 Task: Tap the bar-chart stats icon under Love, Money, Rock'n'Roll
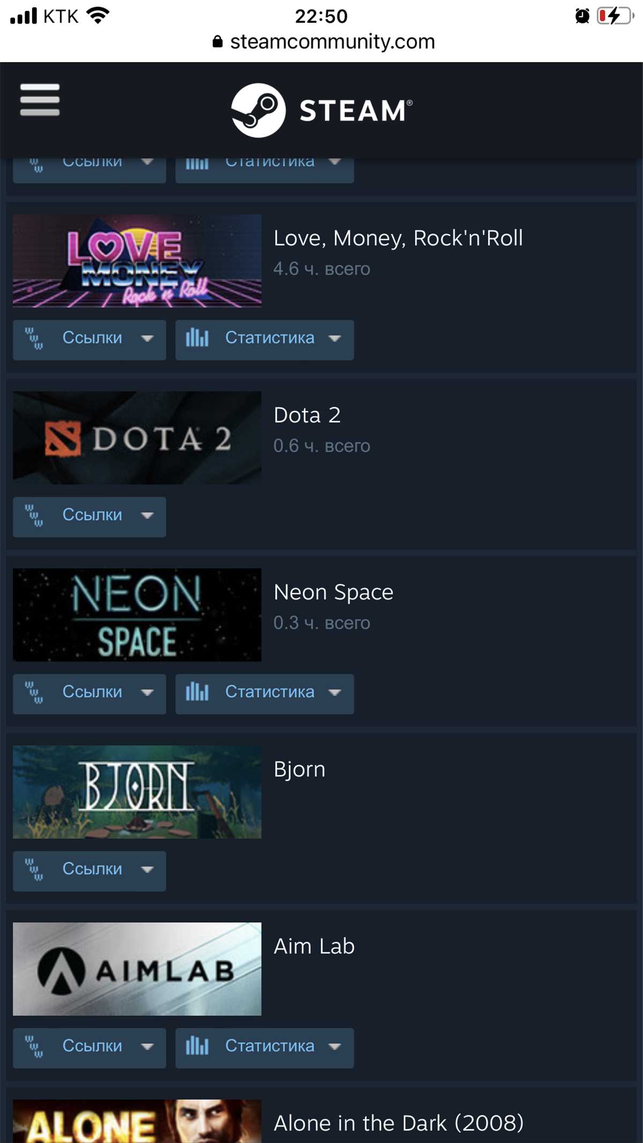[x=197, y=338]
